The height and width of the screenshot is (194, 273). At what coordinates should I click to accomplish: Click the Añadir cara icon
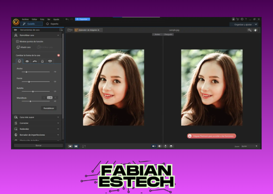[18, 47]
